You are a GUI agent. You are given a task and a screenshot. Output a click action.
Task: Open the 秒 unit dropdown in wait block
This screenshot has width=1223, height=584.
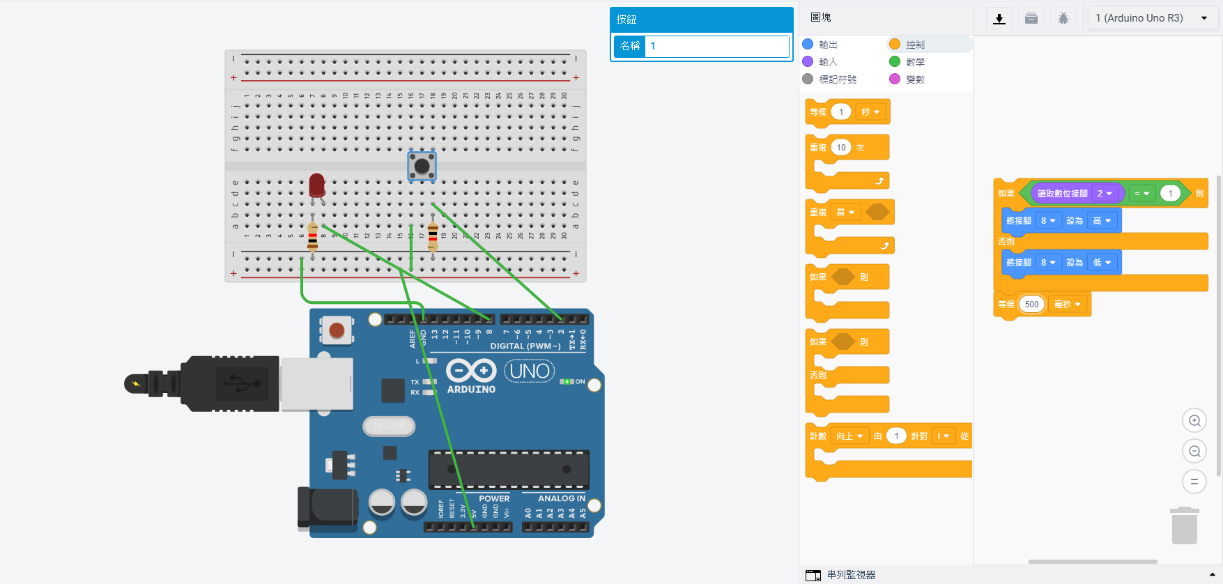[x=870, y=112]
